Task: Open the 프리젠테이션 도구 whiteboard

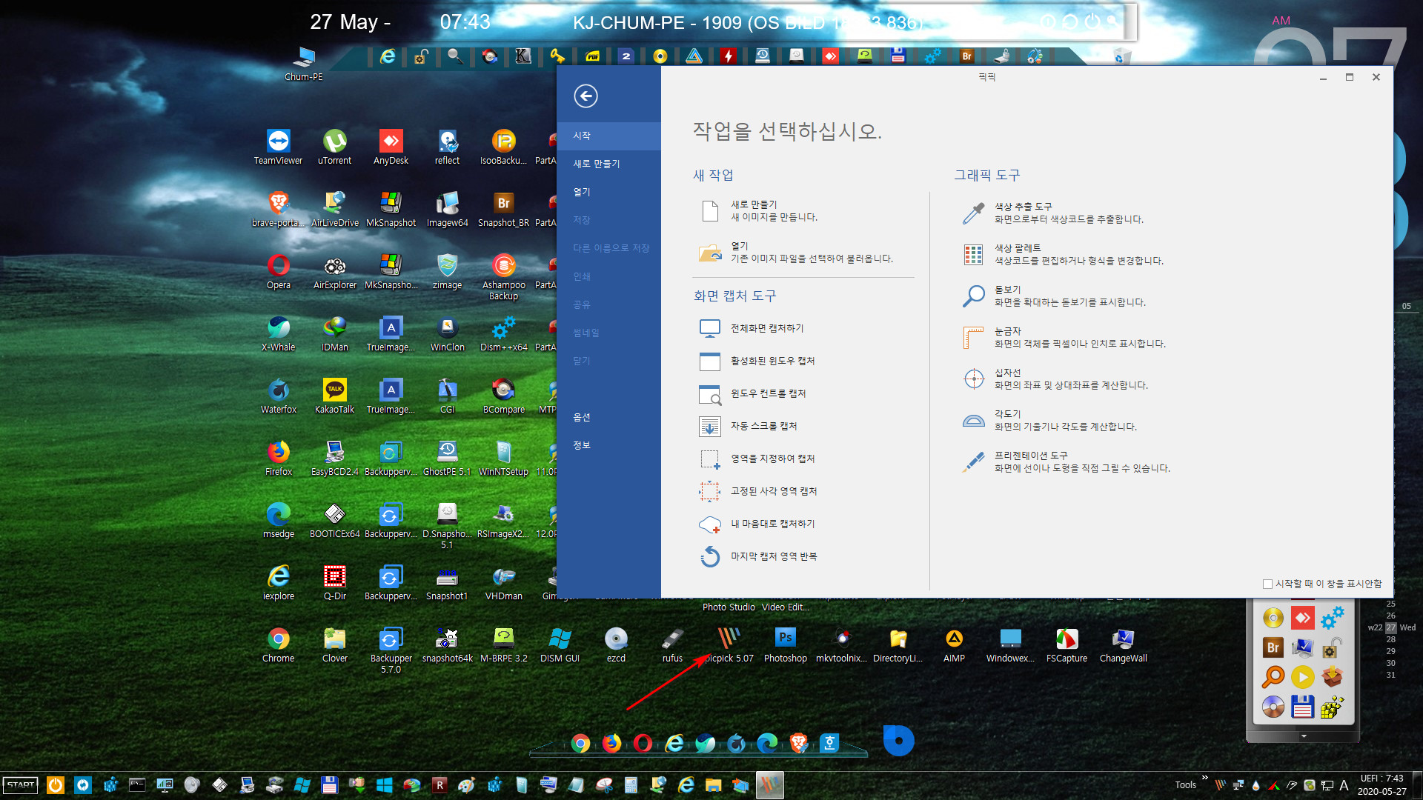Action: (1066, 461)
